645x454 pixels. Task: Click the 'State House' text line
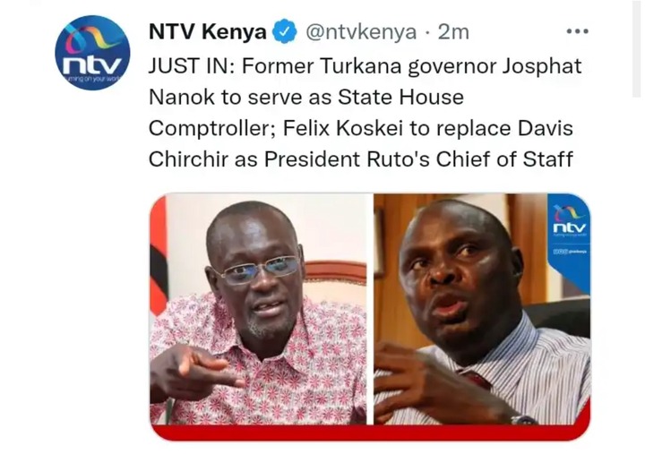coord(400,98)
